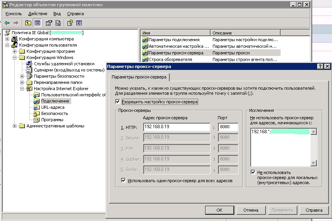Select Параметры прокси-сервера row in list
The height and width of the screenshot is (221, 332).
[211, 53]
